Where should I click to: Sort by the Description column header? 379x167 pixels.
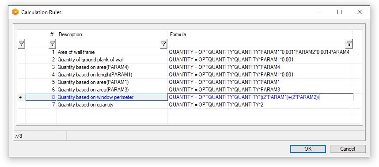[x=112, y=34]
